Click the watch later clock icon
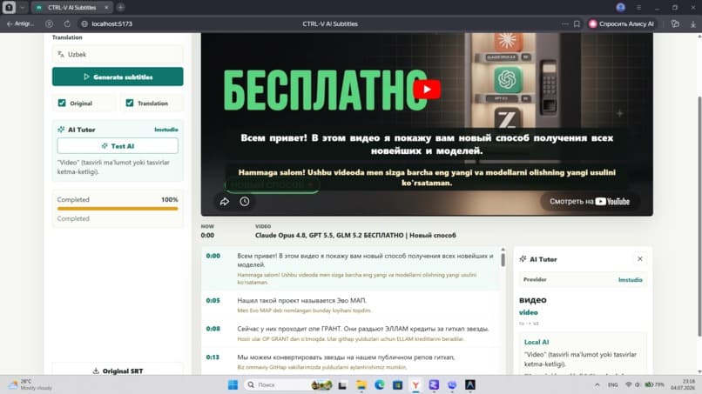Screen dimensions: 702x394 (x=245, y=201)
